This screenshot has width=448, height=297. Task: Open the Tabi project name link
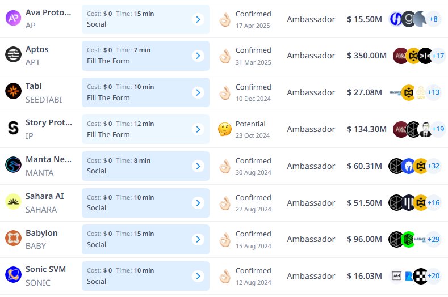click(34, 86)
